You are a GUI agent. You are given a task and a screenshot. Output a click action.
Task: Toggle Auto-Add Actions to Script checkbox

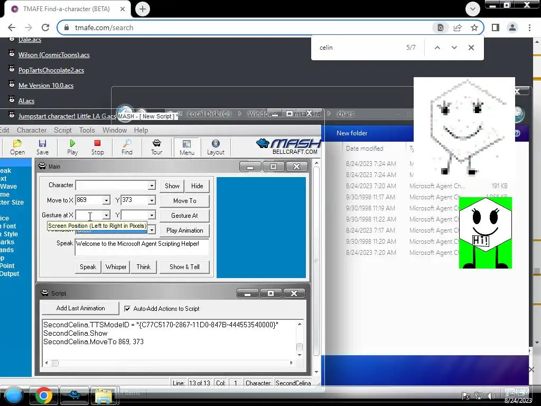(127, 309)
